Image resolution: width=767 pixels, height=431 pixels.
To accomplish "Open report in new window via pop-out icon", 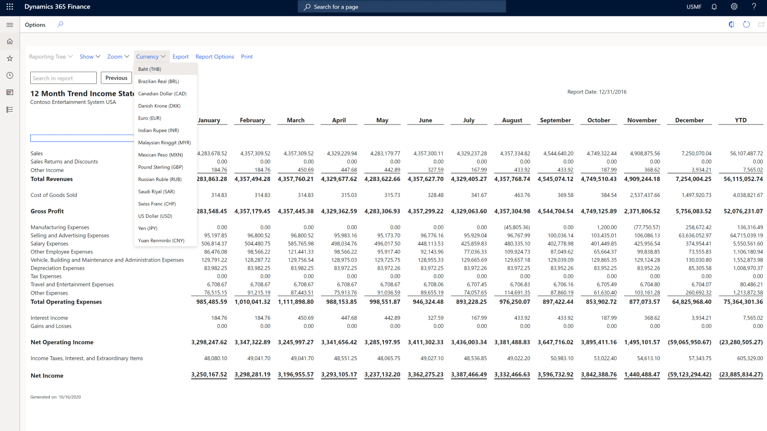I will pos(761,24).
